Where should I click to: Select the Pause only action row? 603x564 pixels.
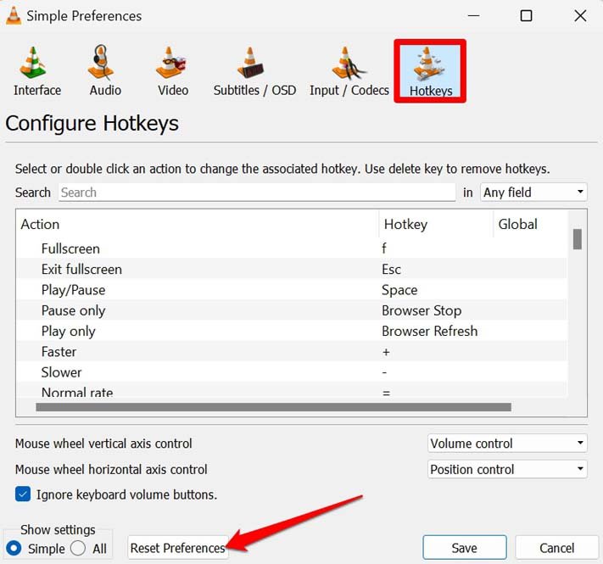(x=293, y=310)
